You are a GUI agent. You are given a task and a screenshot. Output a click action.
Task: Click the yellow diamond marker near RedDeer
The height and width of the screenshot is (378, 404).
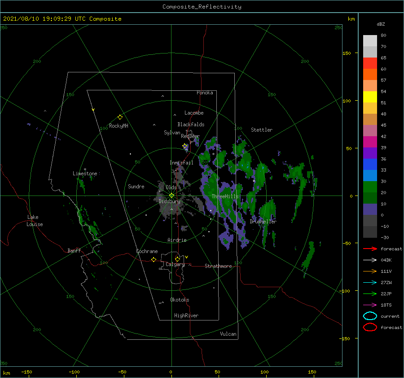(x=185, y=146)
